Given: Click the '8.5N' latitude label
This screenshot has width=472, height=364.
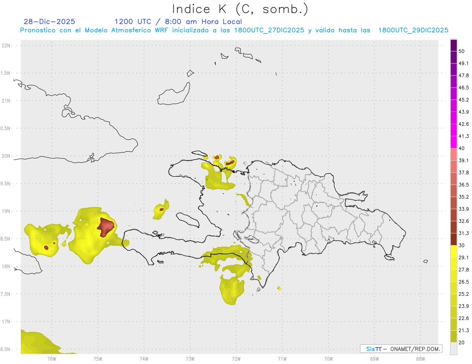Looking at the screenshot, I should click(6, 239).
